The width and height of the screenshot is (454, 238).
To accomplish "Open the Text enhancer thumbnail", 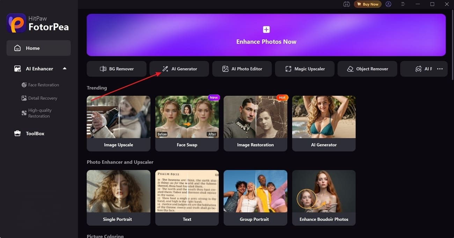I will click(x=187, y=191).
